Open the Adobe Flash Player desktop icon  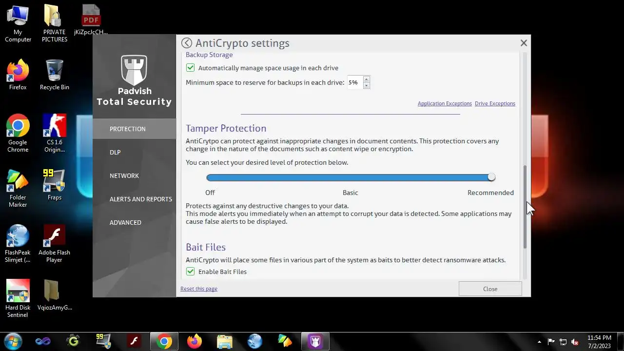pyautogui.click(x=54, y=243)
